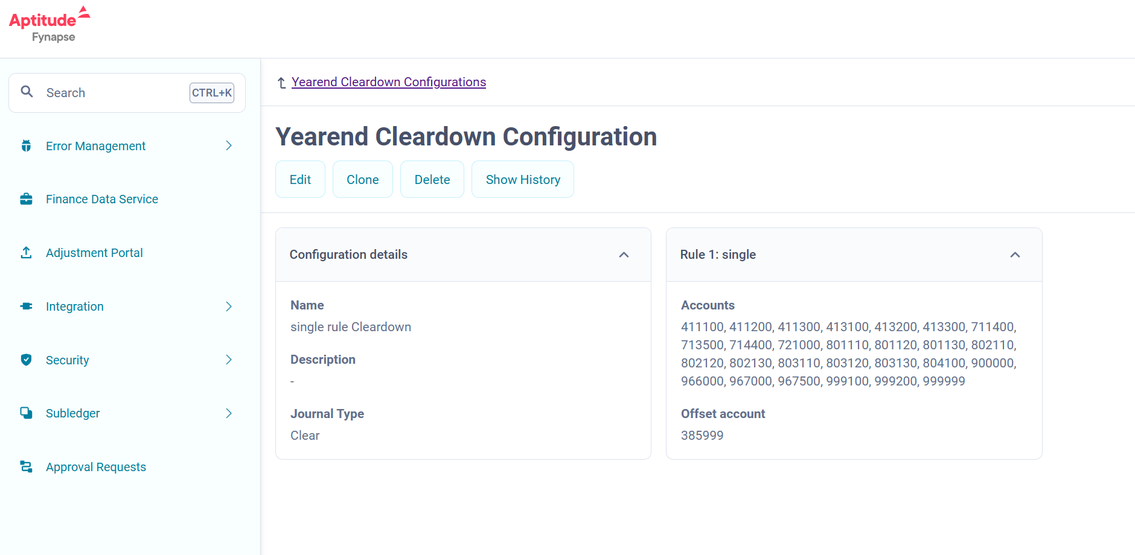Click the Aptitude Fynapse logo

[50, 25]
